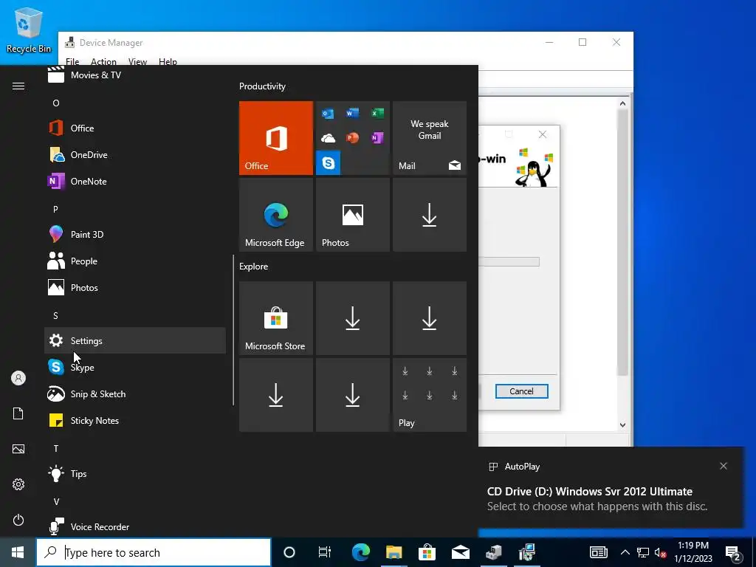756x567 pixels.
Task: Click the letter O section header
Action: (x=56, y=103)
